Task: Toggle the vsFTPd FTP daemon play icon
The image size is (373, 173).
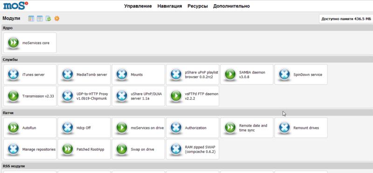Action: point(176,96)
